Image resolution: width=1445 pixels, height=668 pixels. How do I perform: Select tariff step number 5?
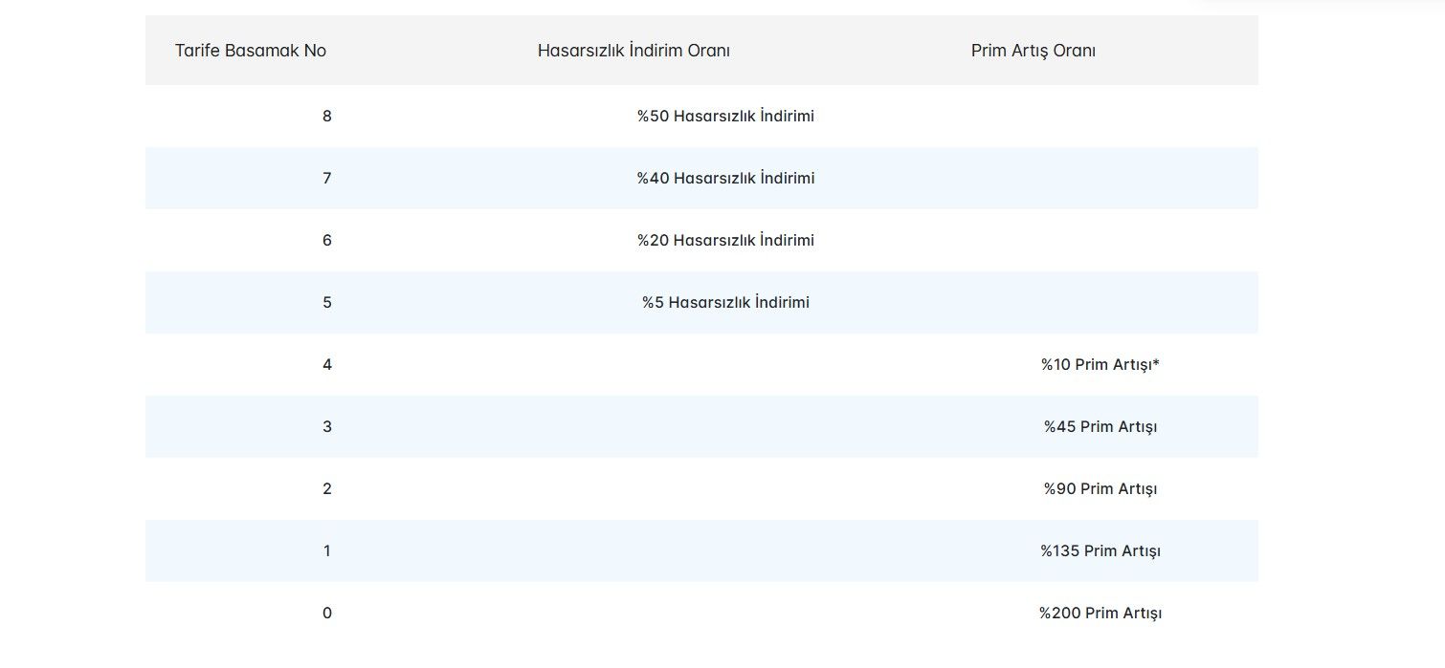(327, 303)
